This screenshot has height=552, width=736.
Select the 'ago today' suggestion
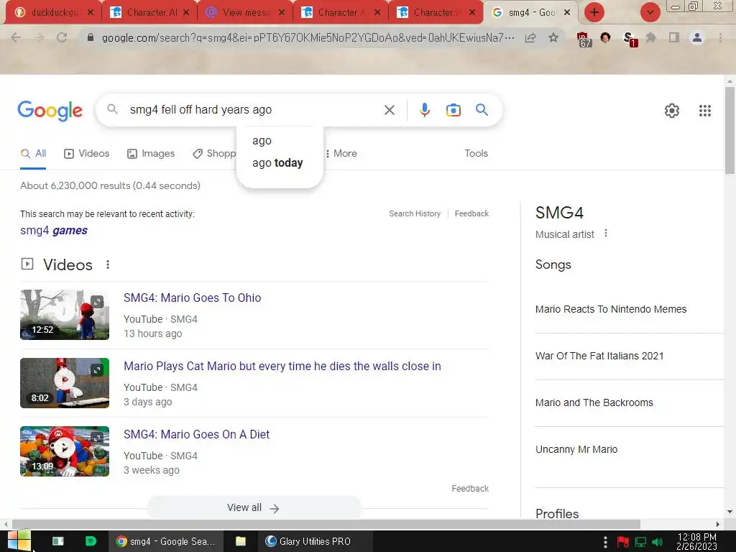(x=277, y=163)
